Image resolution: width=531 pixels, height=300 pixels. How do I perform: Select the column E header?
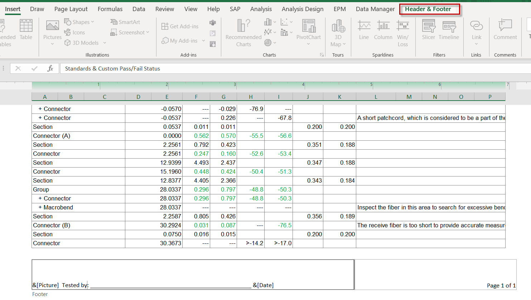[x=167, y=97]
